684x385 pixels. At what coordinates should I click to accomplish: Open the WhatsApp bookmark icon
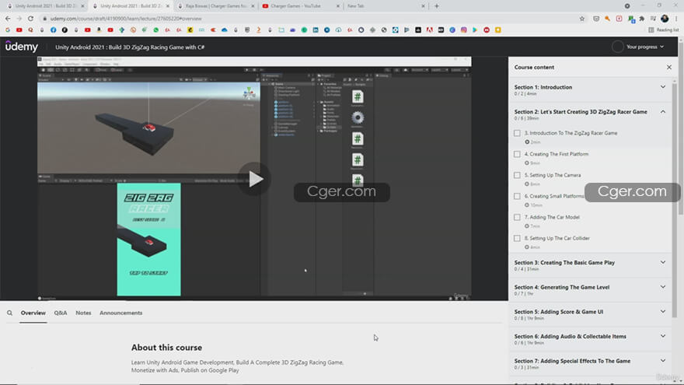pyautogui.click(x=155, y=30)
